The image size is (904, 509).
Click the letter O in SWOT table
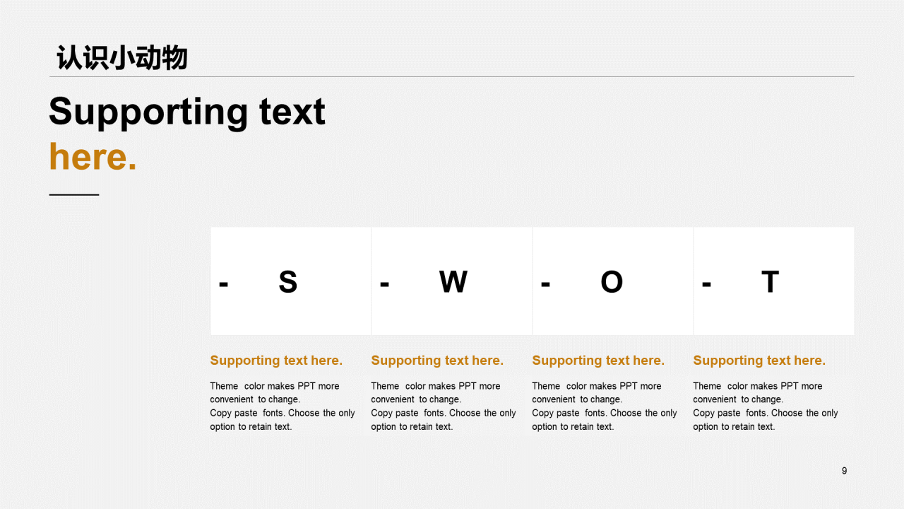coord(612,282)
